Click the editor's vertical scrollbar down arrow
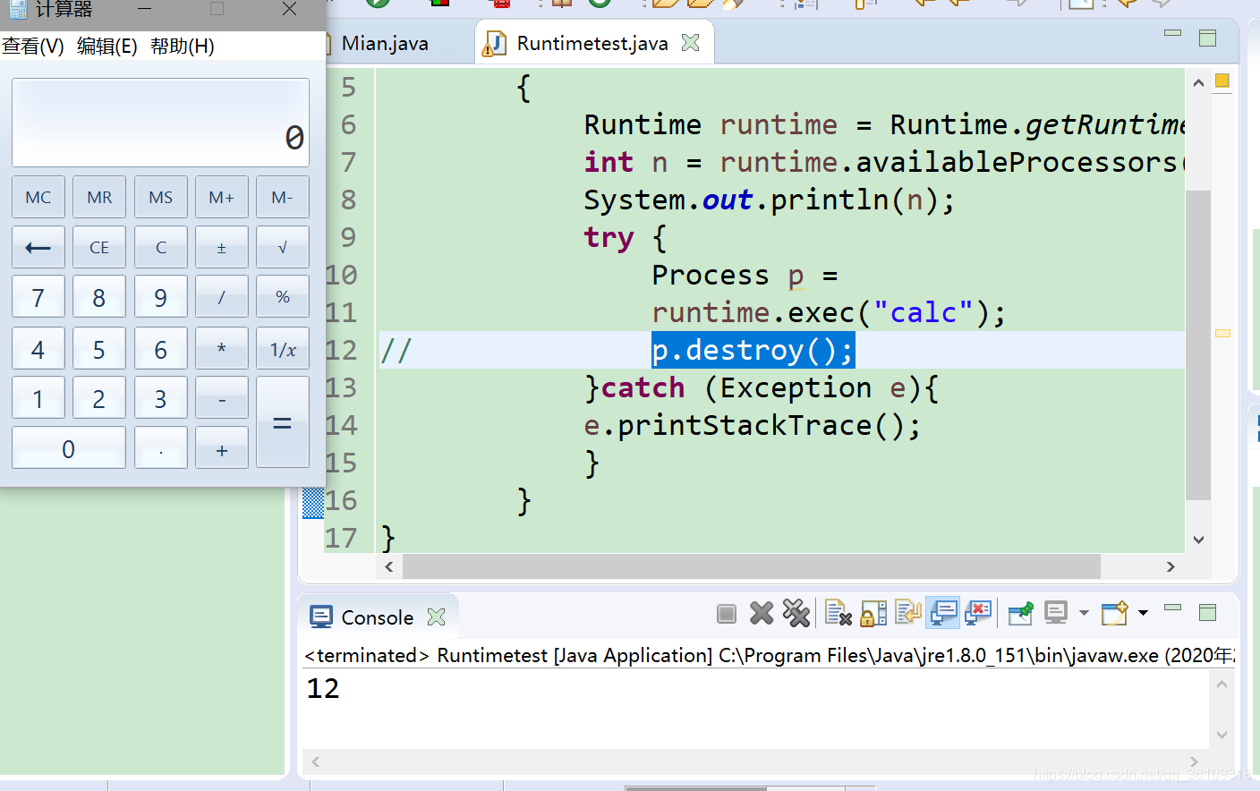Viewport: 1260px width, 791px height. pyautogui.click(x=1198, y=540)
